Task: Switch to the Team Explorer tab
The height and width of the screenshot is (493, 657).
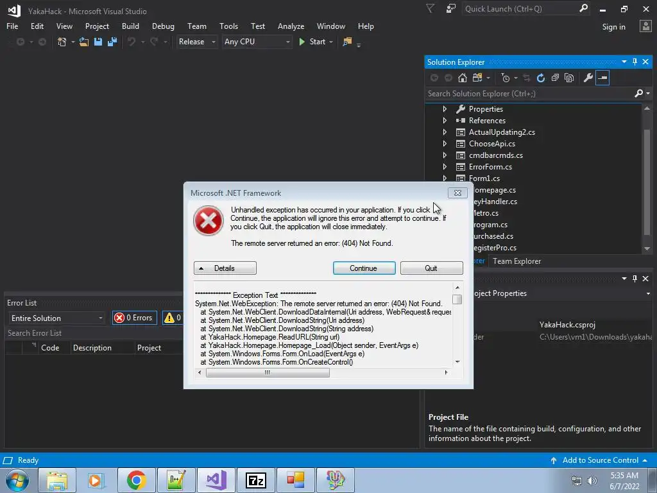Action: 516,261
